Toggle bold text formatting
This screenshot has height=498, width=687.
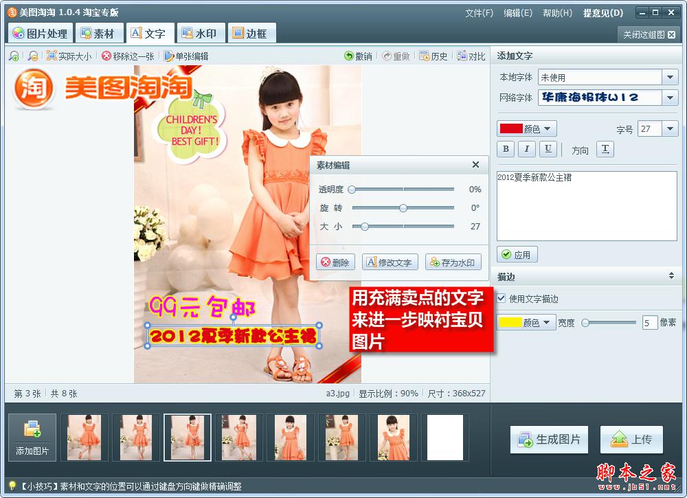(506, 149)
